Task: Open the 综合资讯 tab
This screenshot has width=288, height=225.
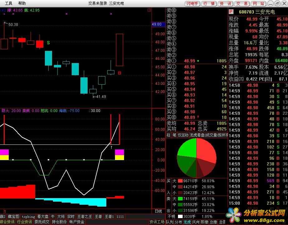Action: pos(7,222)
